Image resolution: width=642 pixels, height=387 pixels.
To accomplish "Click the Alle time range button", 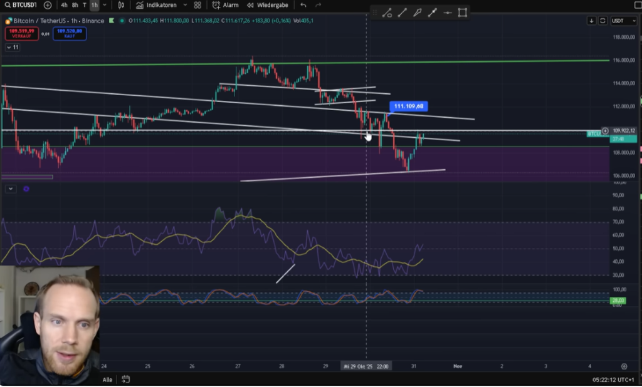I will point(107,379).
